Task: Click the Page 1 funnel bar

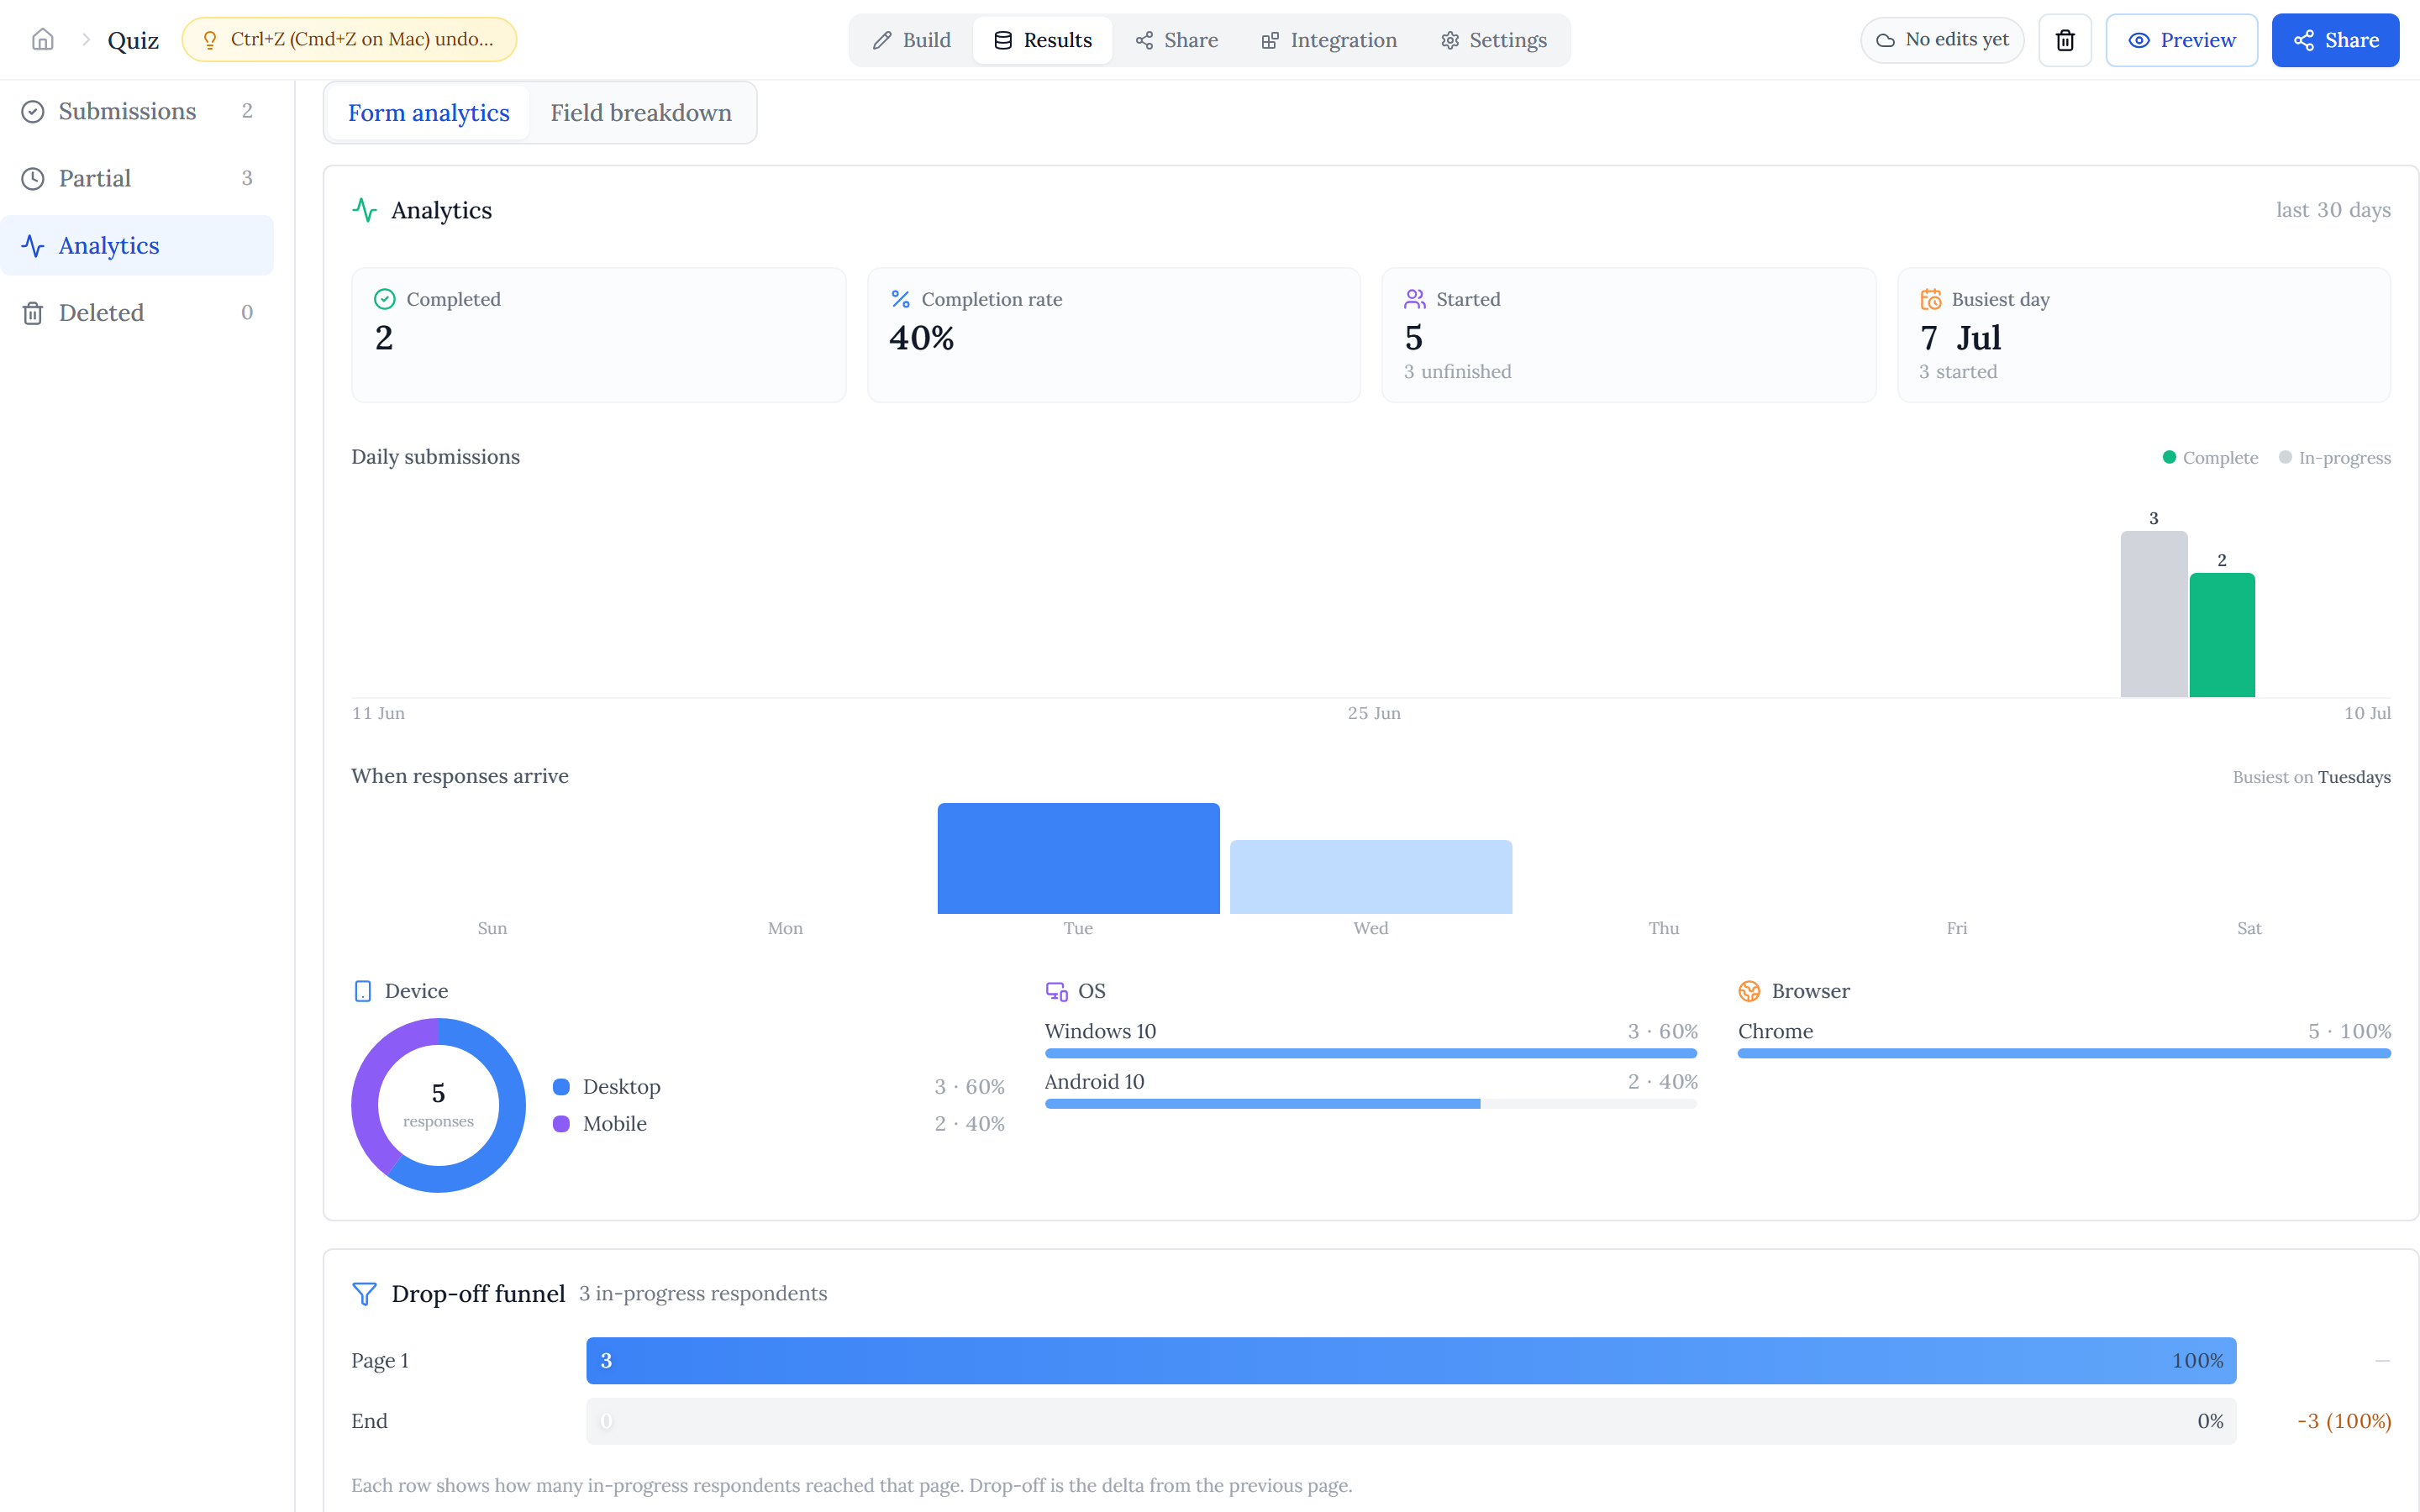Action: click(x=1411, y=1361)
